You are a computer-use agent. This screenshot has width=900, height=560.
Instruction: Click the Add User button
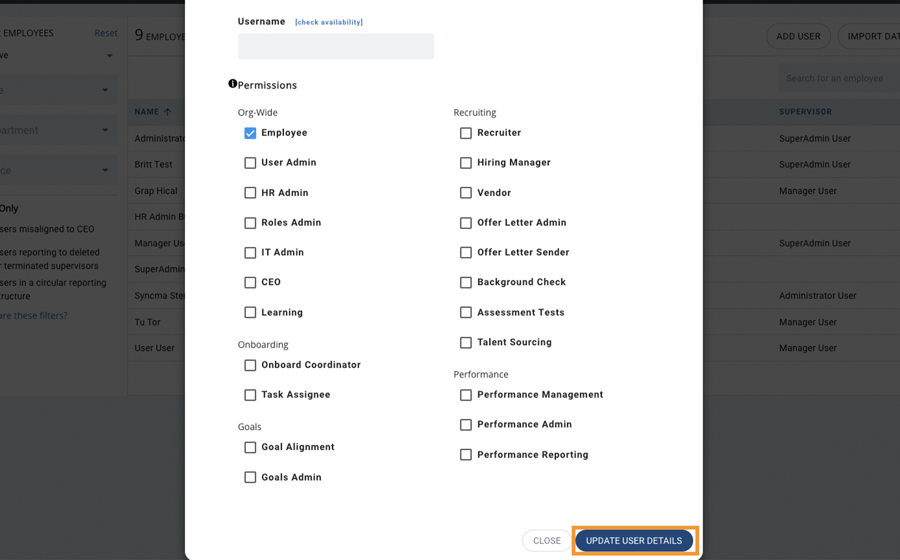[798, 37]
